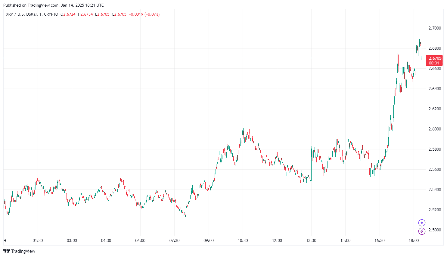Viewport: 447px width, 257px height.
Task: Click the 12:00 time axis label
Action: pyautogui.click(x=277, y=240)
